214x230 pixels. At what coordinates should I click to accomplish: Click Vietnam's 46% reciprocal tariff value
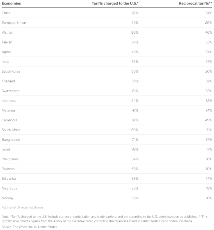209,32
